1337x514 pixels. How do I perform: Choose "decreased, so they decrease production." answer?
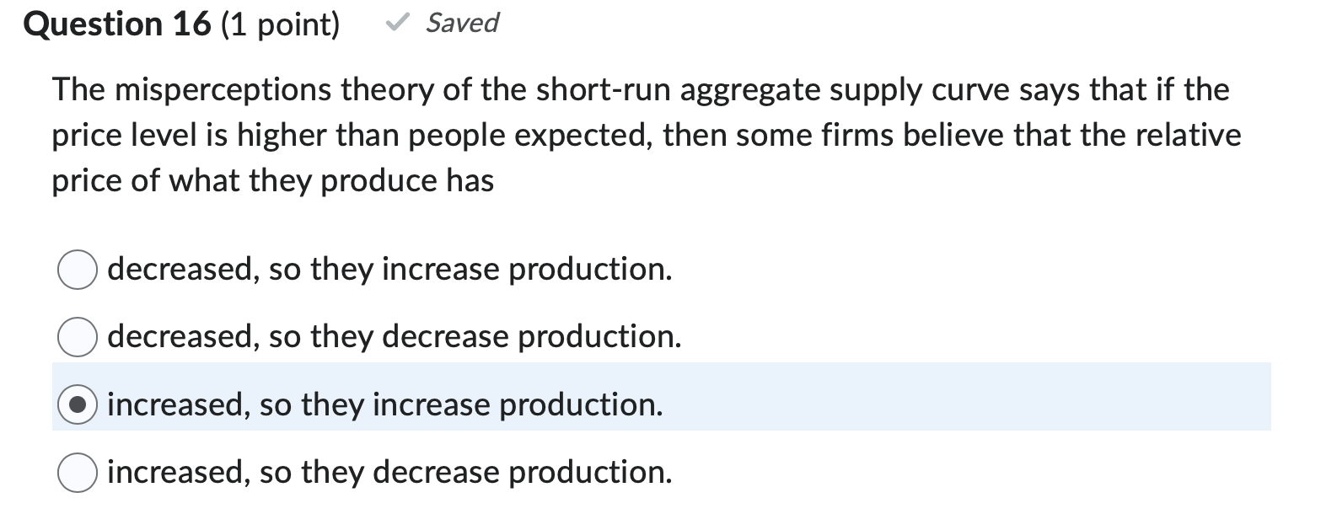pyautogui.click(x=77, y=337)
